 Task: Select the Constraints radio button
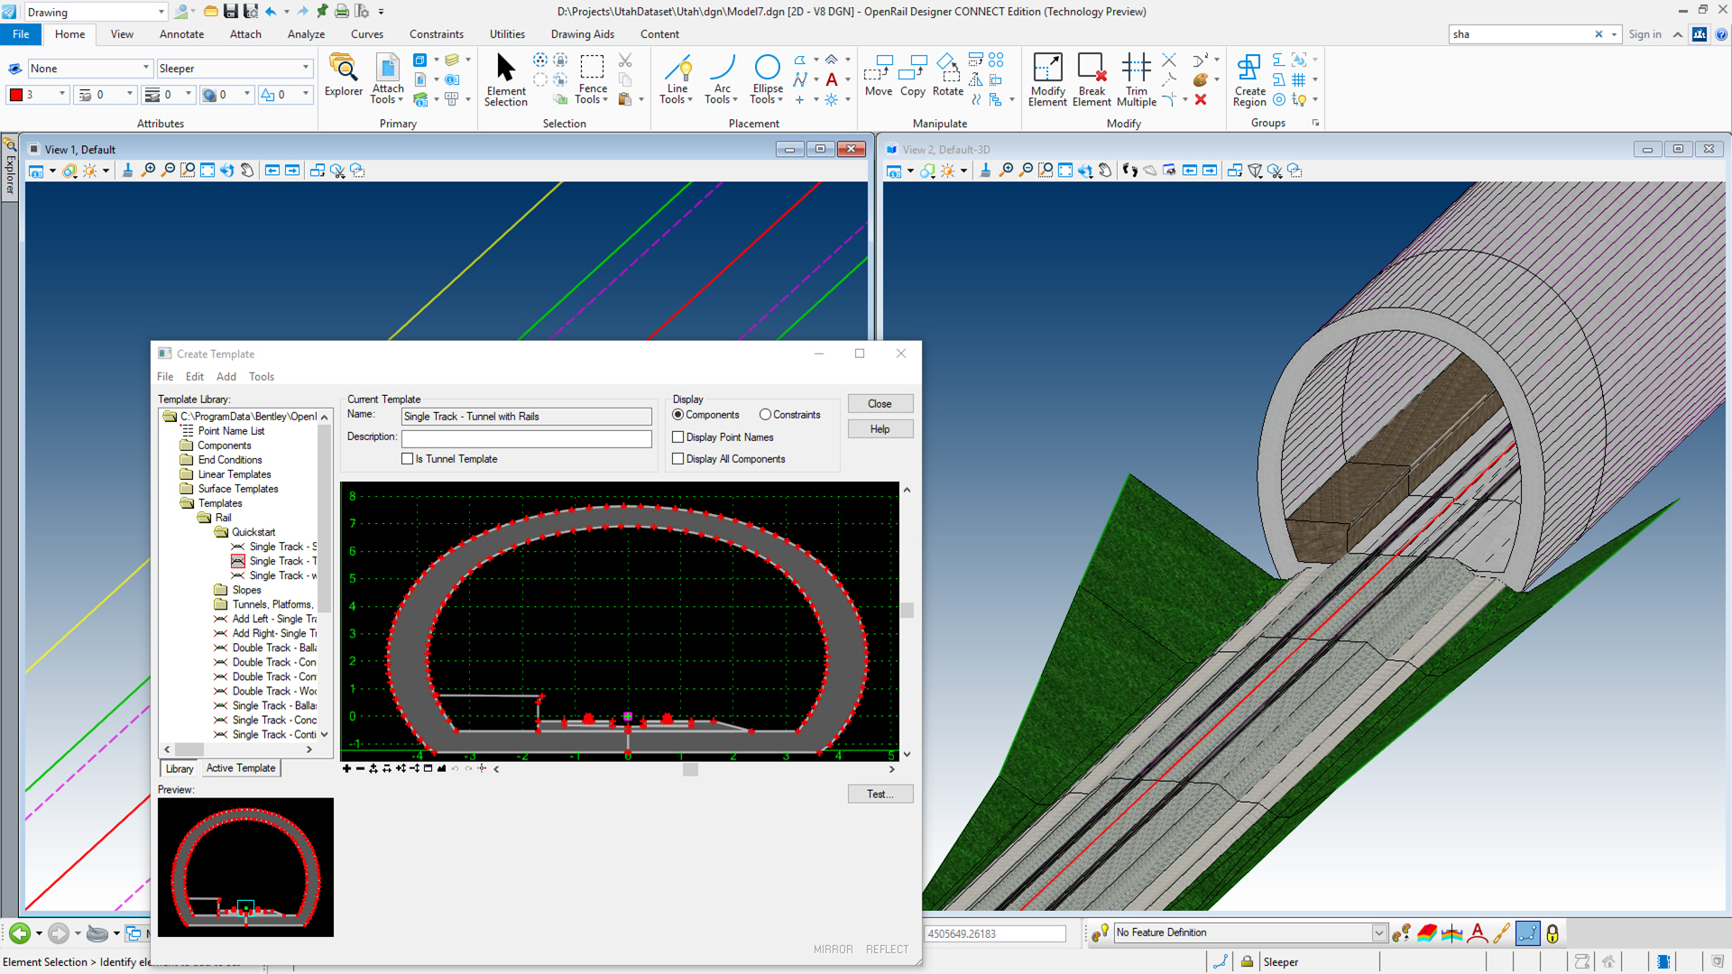pyautogui.click(x=765, y=415)
